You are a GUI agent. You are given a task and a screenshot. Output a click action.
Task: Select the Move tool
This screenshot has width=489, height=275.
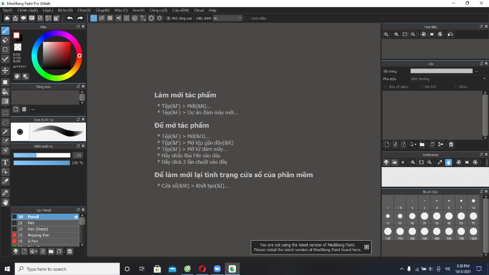[x=5, y=71]
